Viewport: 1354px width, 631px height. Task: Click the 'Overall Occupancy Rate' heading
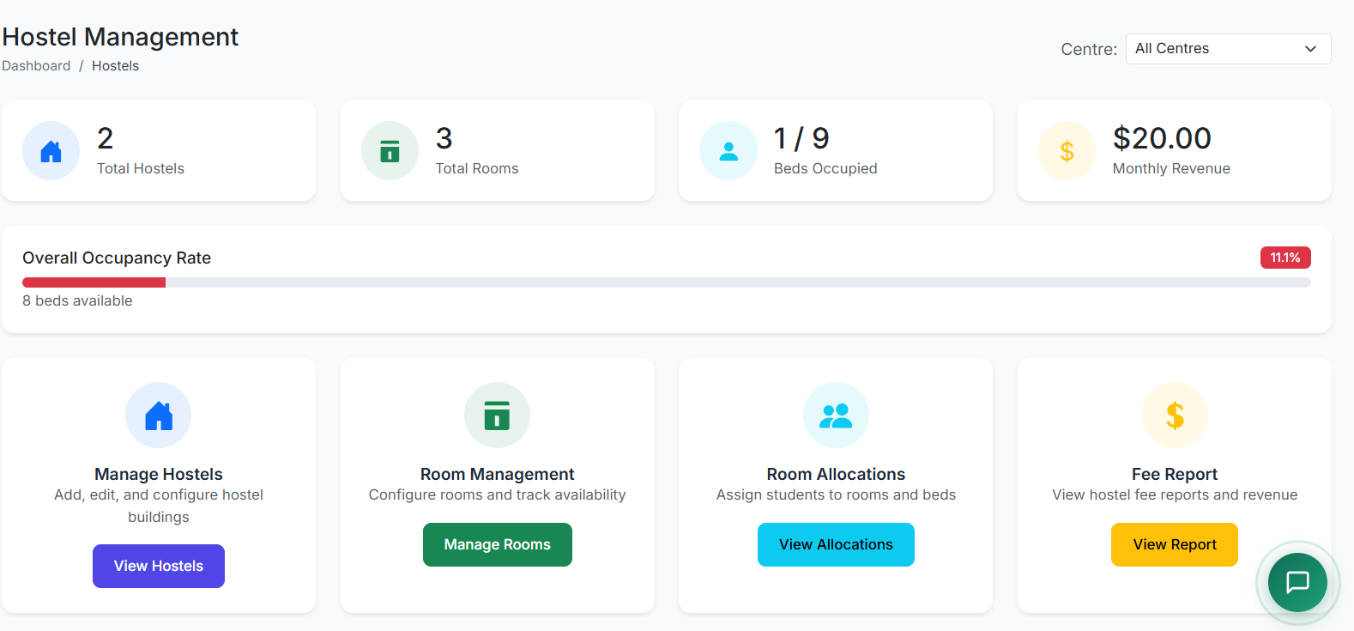pos(117,258)
